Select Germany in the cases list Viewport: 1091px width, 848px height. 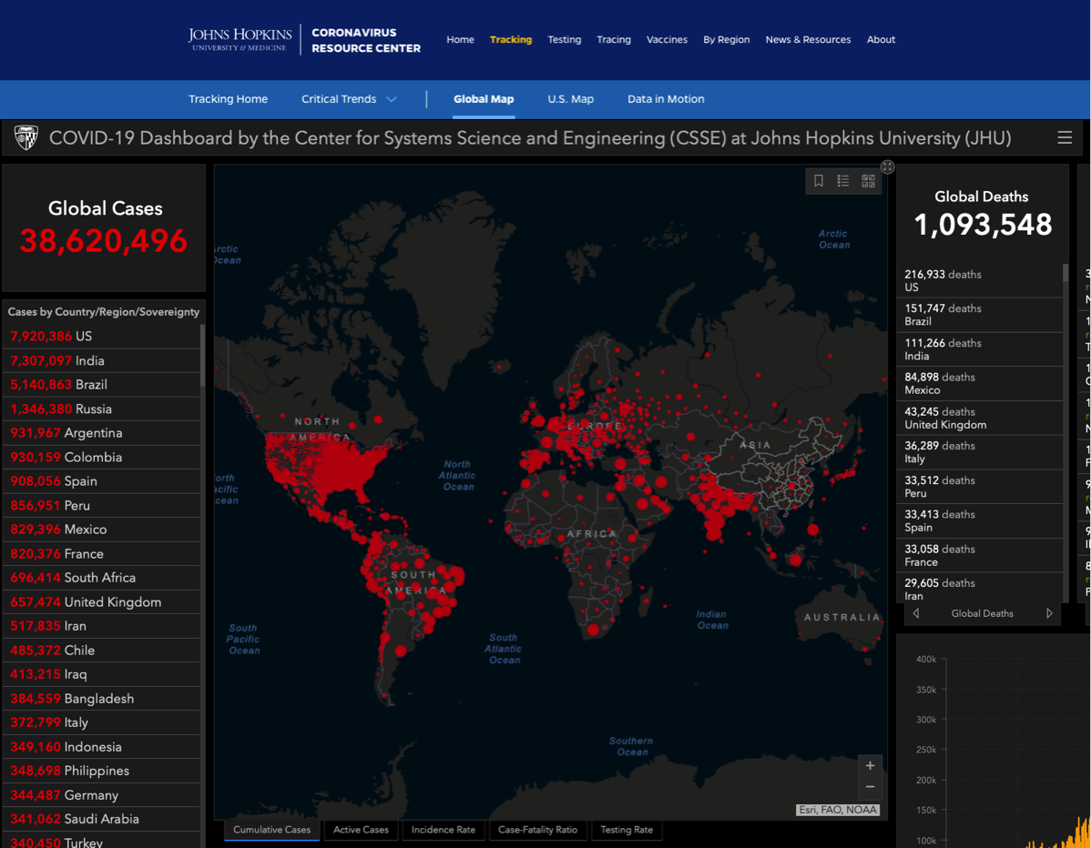tap(101, 795)
